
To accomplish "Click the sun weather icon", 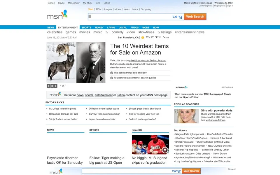I will point(143,38).
